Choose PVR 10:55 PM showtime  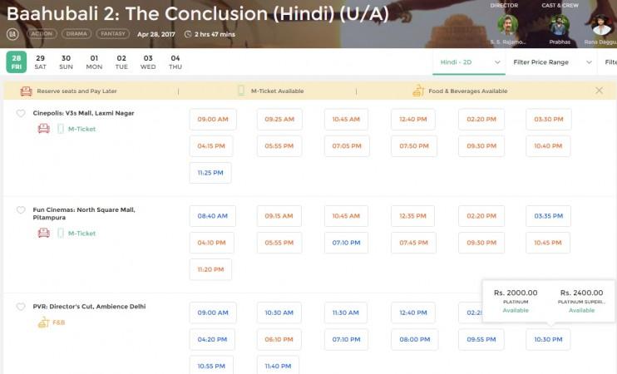[211, 367]
